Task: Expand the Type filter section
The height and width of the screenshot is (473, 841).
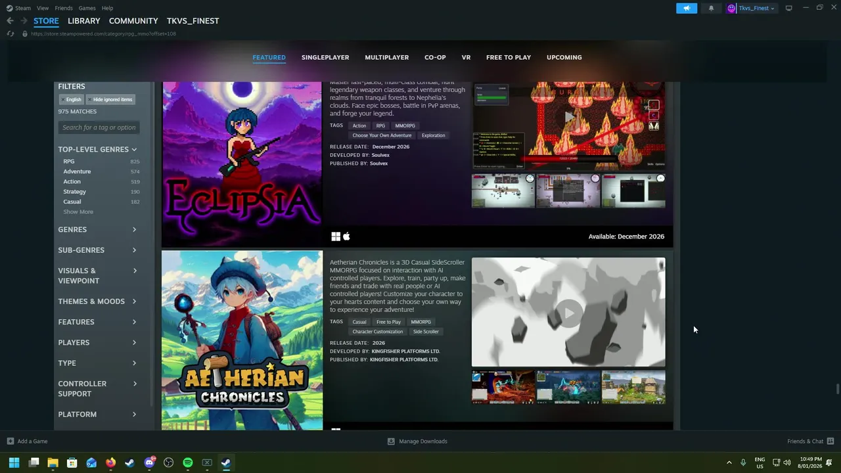Action: tap(97, 363)
